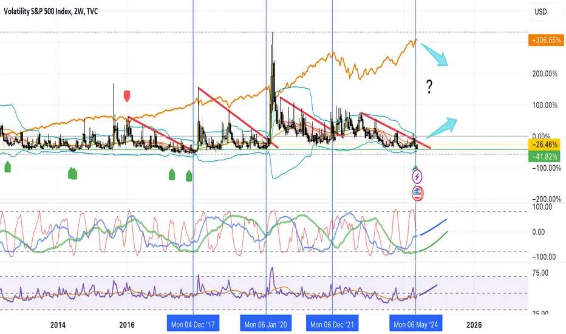Click the 75.00 label on RSI pane

540,273
